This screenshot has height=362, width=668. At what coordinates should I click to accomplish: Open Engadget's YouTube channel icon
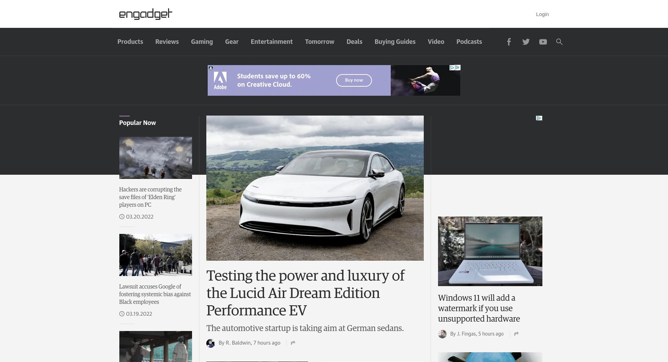(543, 42)
